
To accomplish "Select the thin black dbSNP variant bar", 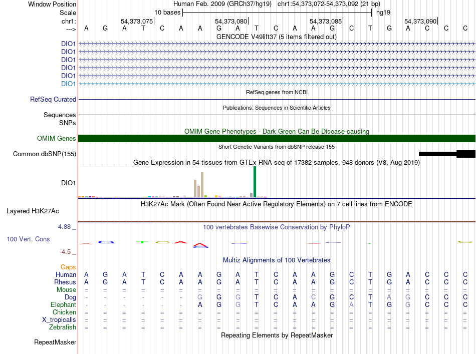I will 437,154.
